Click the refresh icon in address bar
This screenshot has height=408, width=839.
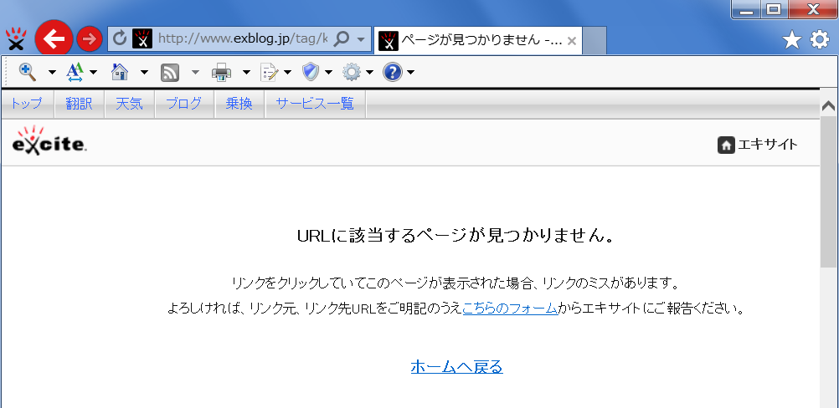pyautogui.click(x=121, y=38)
